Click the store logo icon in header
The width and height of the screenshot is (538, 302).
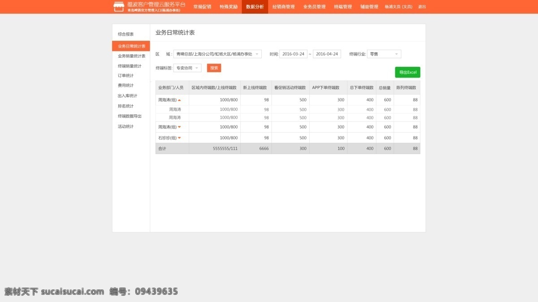coord(119,6)
